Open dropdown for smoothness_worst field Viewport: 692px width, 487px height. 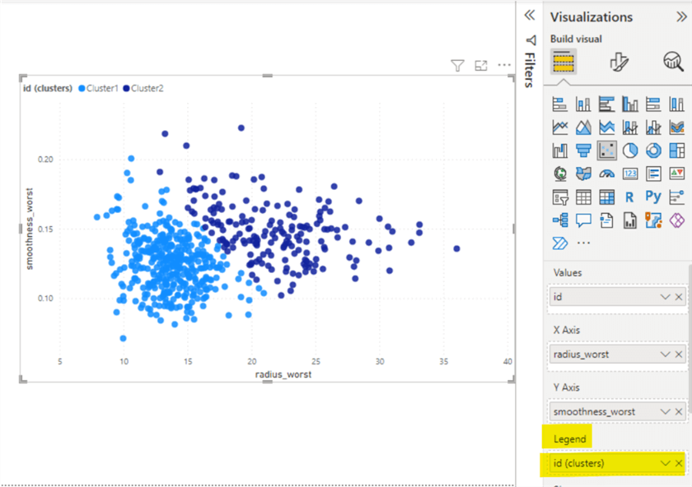[x=666, y=411]
